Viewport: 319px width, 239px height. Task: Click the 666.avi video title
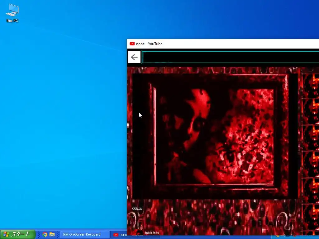138,208
